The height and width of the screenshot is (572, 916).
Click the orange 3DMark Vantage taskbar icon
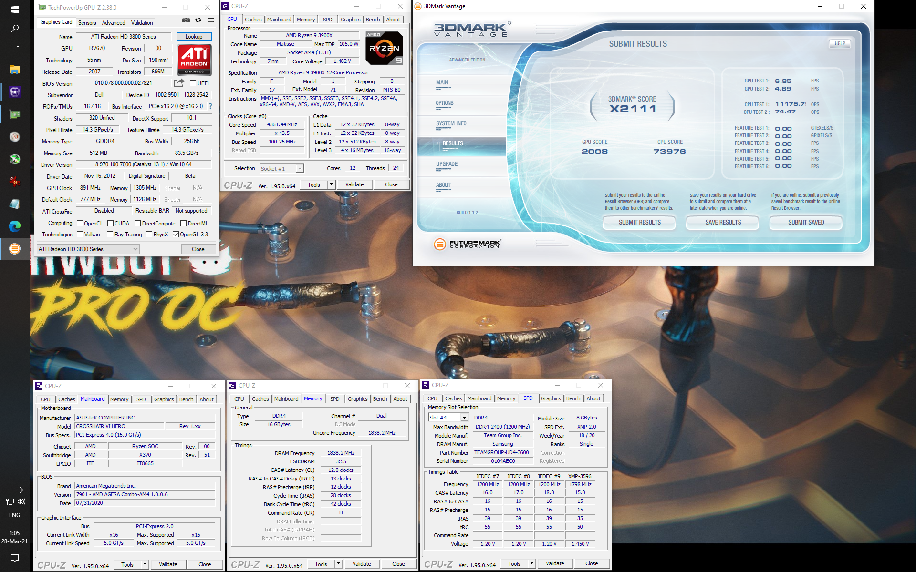[x=15, y=249]
